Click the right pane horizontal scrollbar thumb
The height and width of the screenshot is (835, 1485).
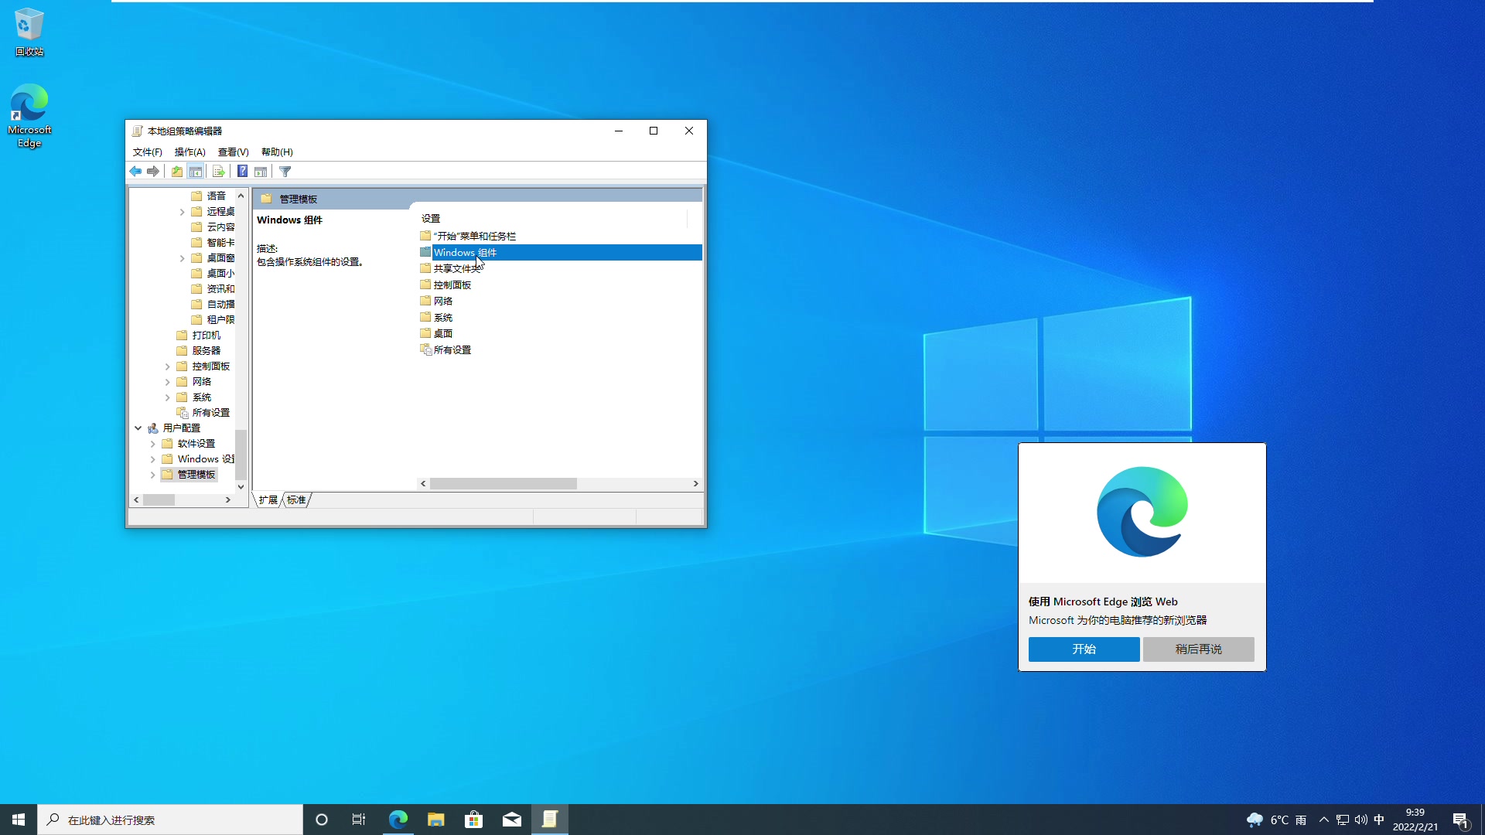tap(504, 484)
